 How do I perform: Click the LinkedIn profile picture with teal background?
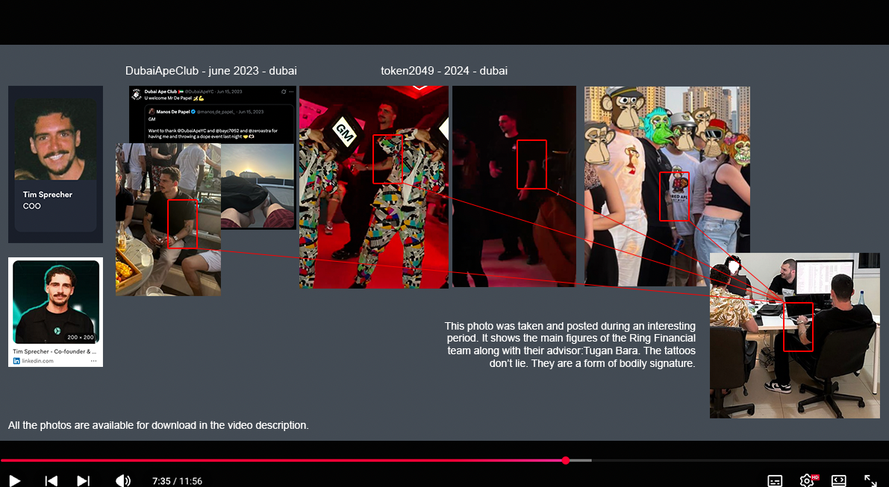(x=55, y=302)
